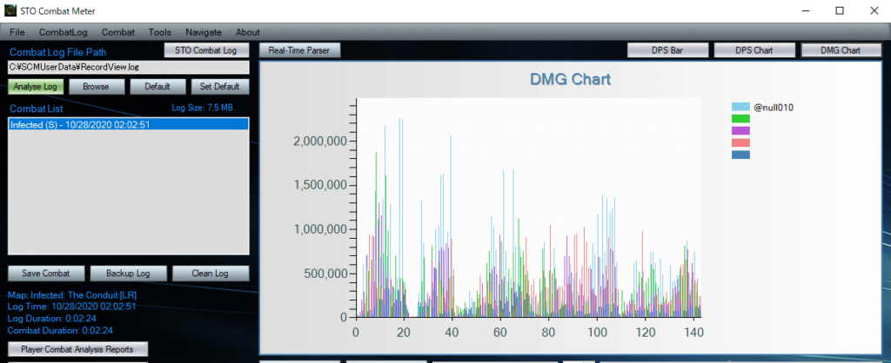The image size is (891, 363).
Task: Open the CombatLog menu
Action: pyautogui.click(x=64, y=32)
